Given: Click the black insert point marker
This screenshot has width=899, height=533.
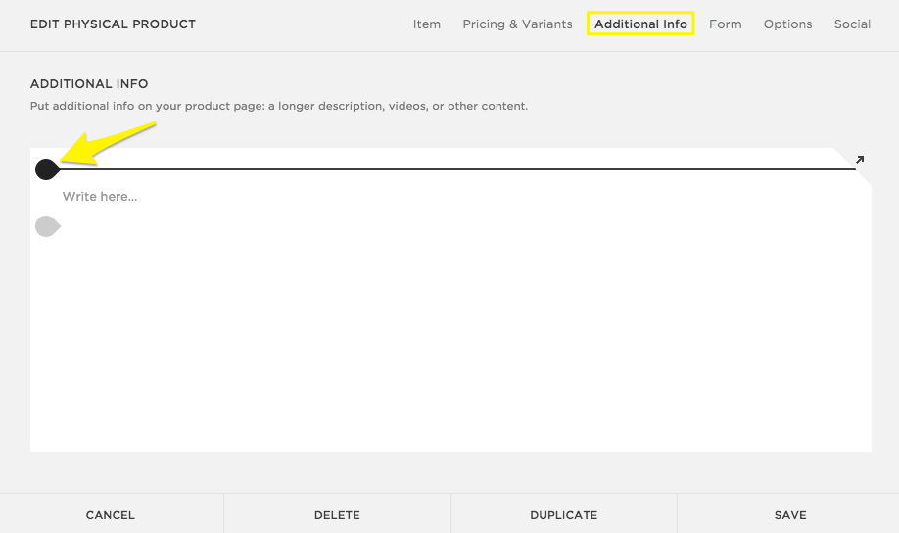Looking at the screenshot, I should tap(46, 170).
